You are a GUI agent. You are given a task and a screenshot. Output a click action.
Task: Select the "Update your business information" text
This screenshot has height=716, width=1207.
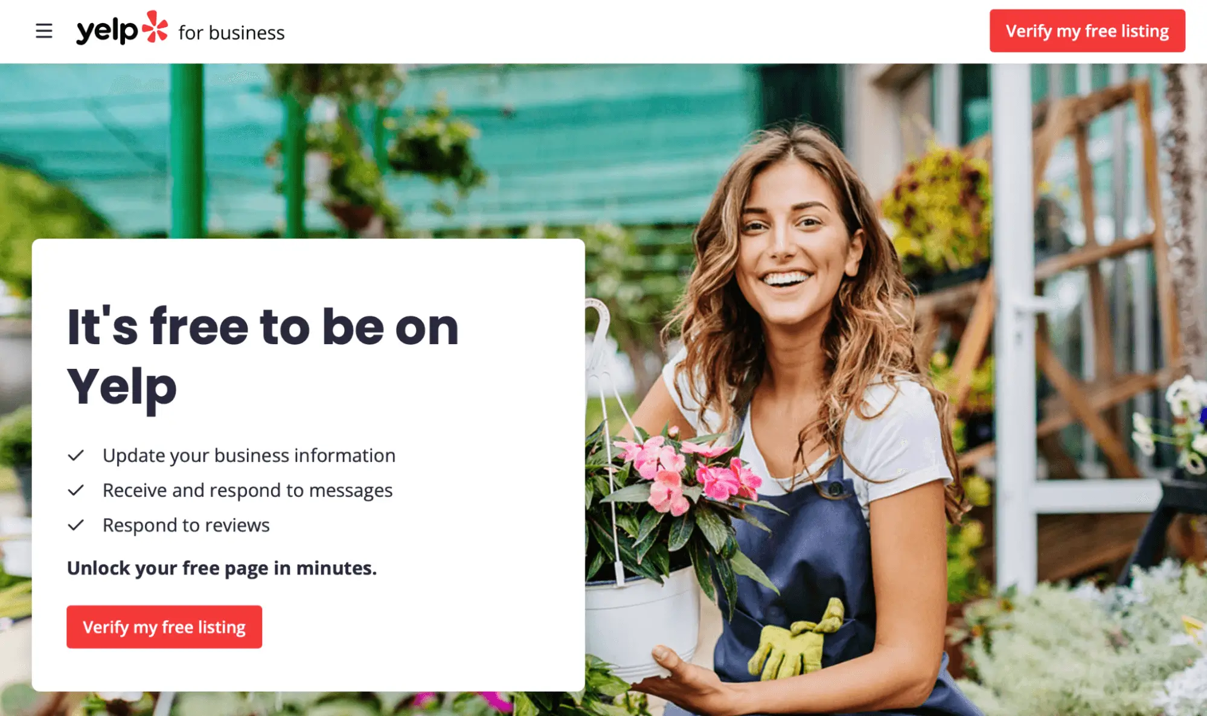click(249, 456)
